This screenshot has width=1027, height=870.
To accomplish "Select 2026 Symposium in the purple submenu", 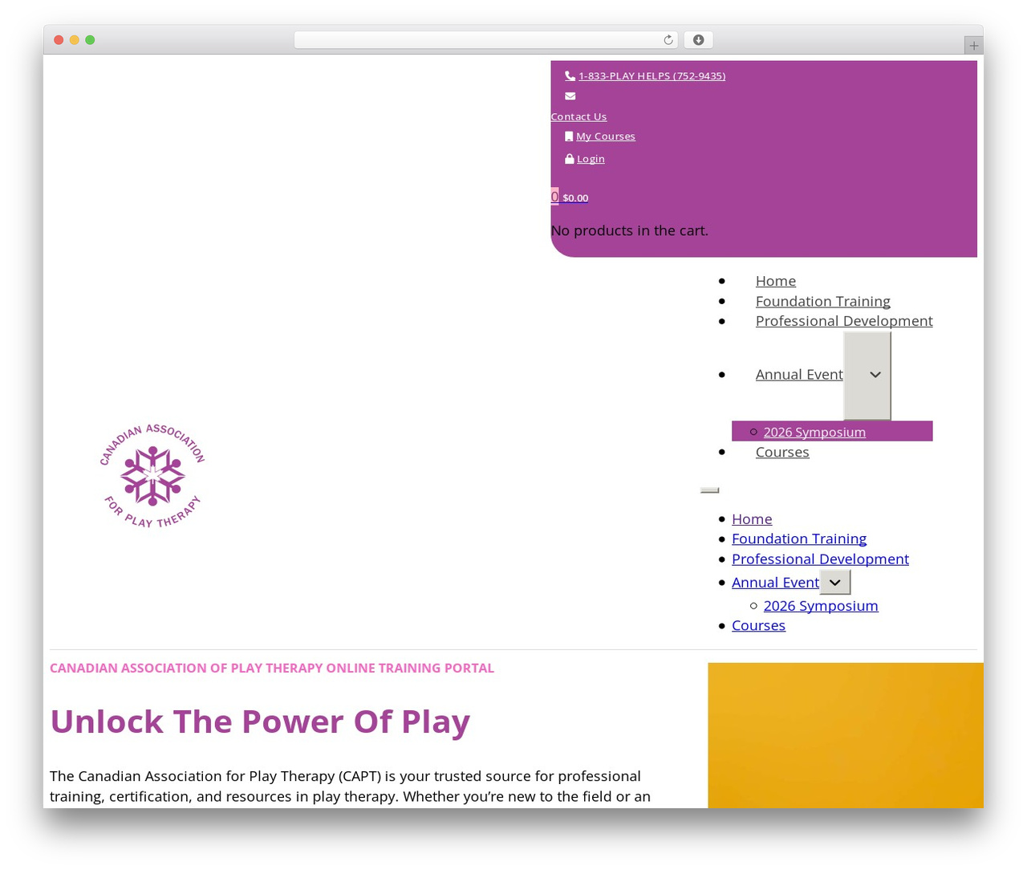I will click(x=814, y=432).
